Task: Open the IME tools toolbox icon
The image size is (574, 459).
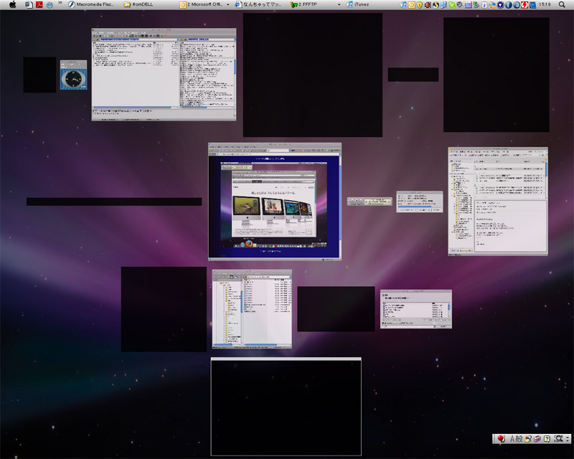Action: pos(537,438)
